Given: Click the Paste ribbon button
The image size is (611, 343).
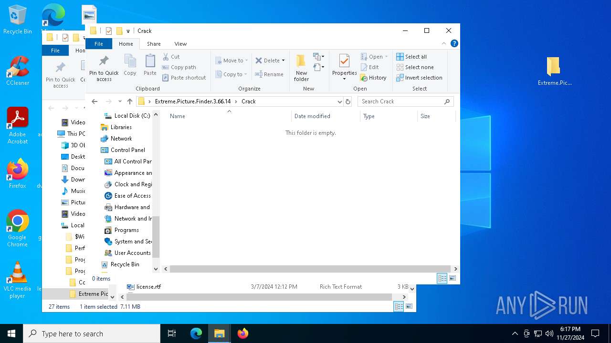Looking at the screenshot, I should (150, 65).
